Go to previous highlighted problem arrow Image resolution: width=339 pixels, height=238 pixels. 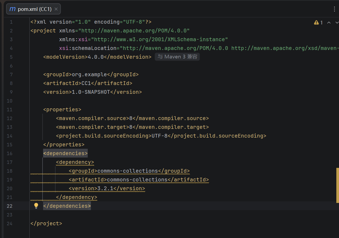click(329, 23)
